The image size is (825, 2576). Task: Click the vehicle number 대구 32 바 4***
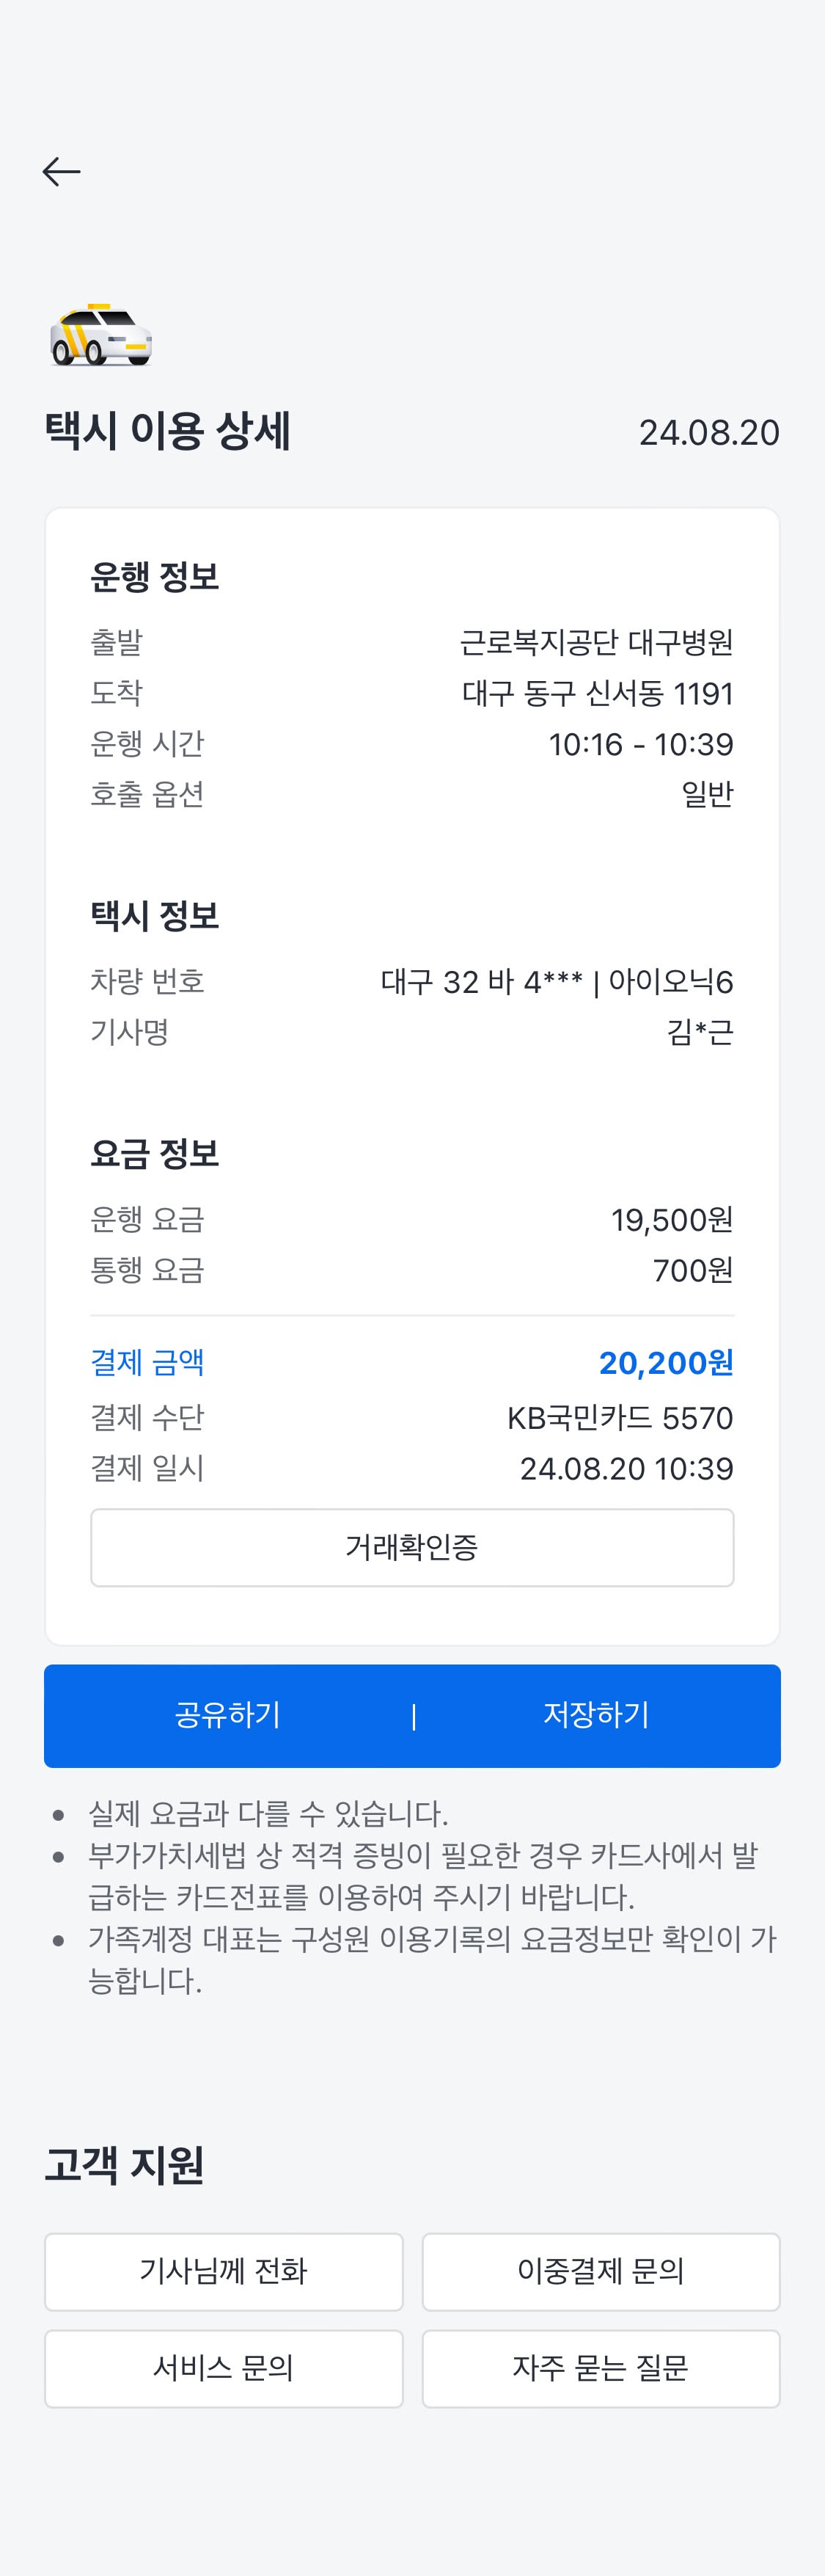481,982
